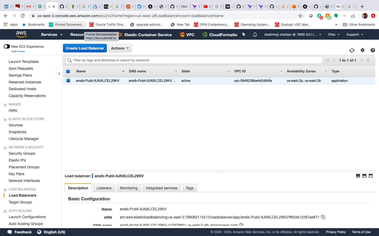Open Auto Scaling Groups in the sidebar
Image resolution: width=379 pixels, height=236 pixels.
point(26,224)
